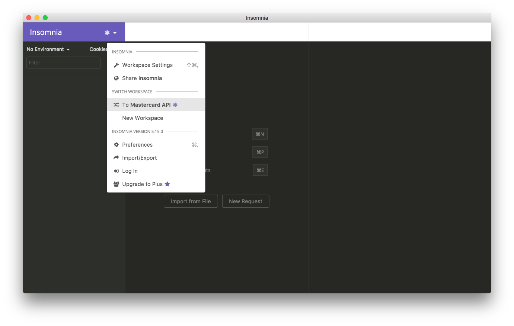Image resolution: width=514 pixels, height=326 pixels.
Task: Click the shuffle icon beside To Mastercard API
Action: pyautogui.click(x=116, y=105)
